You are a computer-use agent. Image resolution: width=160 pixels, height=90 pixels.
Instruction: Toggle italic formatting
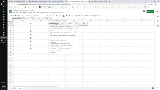click(59, 15)
